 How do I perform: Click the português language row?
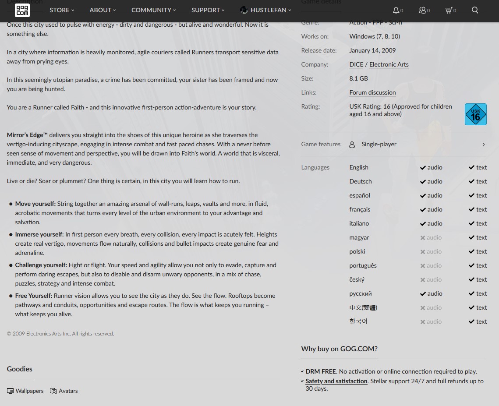click(x=418, y=266)
